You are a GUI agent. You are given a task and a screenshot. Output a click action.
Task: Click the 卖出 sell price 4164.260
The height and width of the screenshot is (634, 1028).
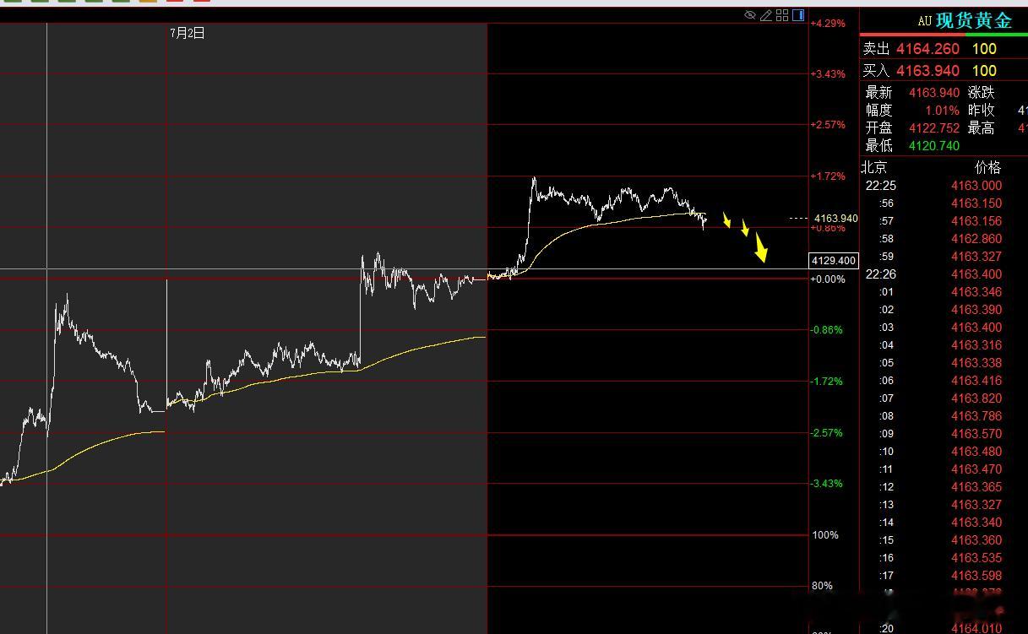[x=927, y=49]
